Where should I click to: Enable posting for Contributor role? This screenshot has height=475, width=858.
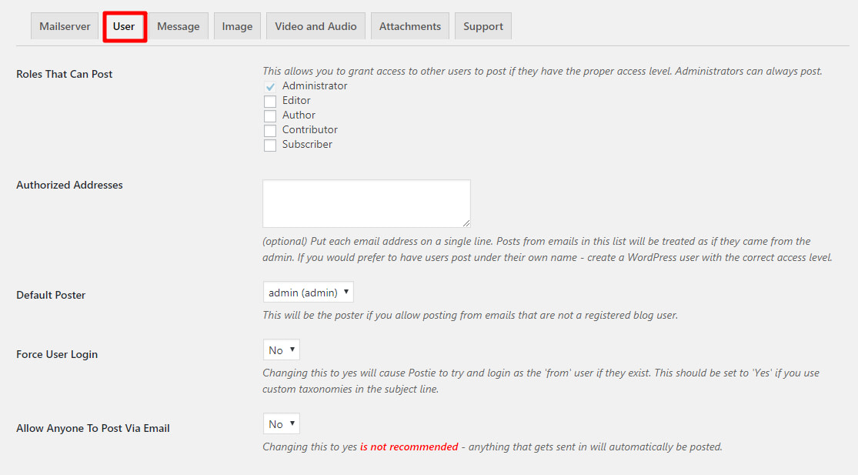pos(270,129)
